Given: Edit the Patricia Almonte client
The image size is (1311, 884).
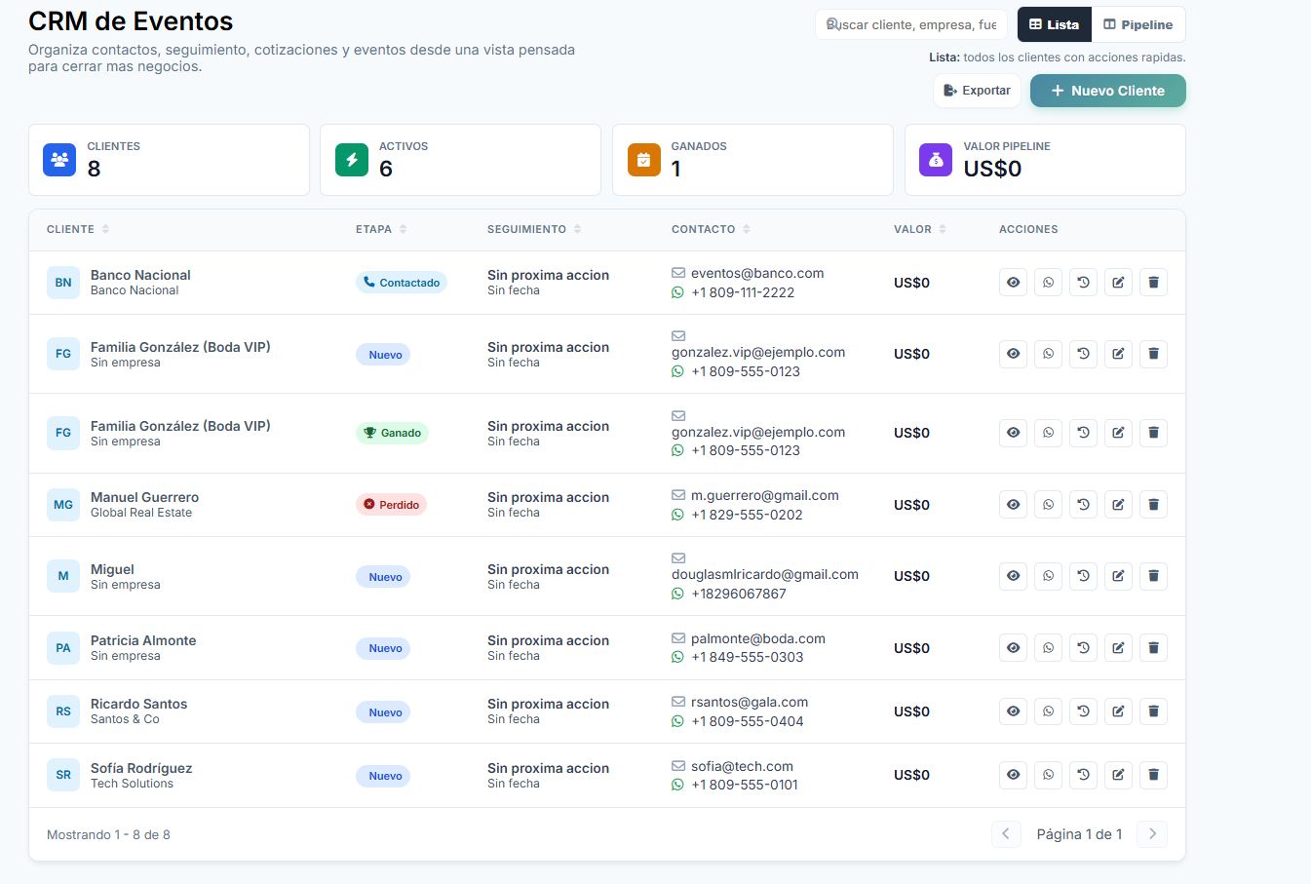Looking at the screenshot, I should (x=1118, y=648).
